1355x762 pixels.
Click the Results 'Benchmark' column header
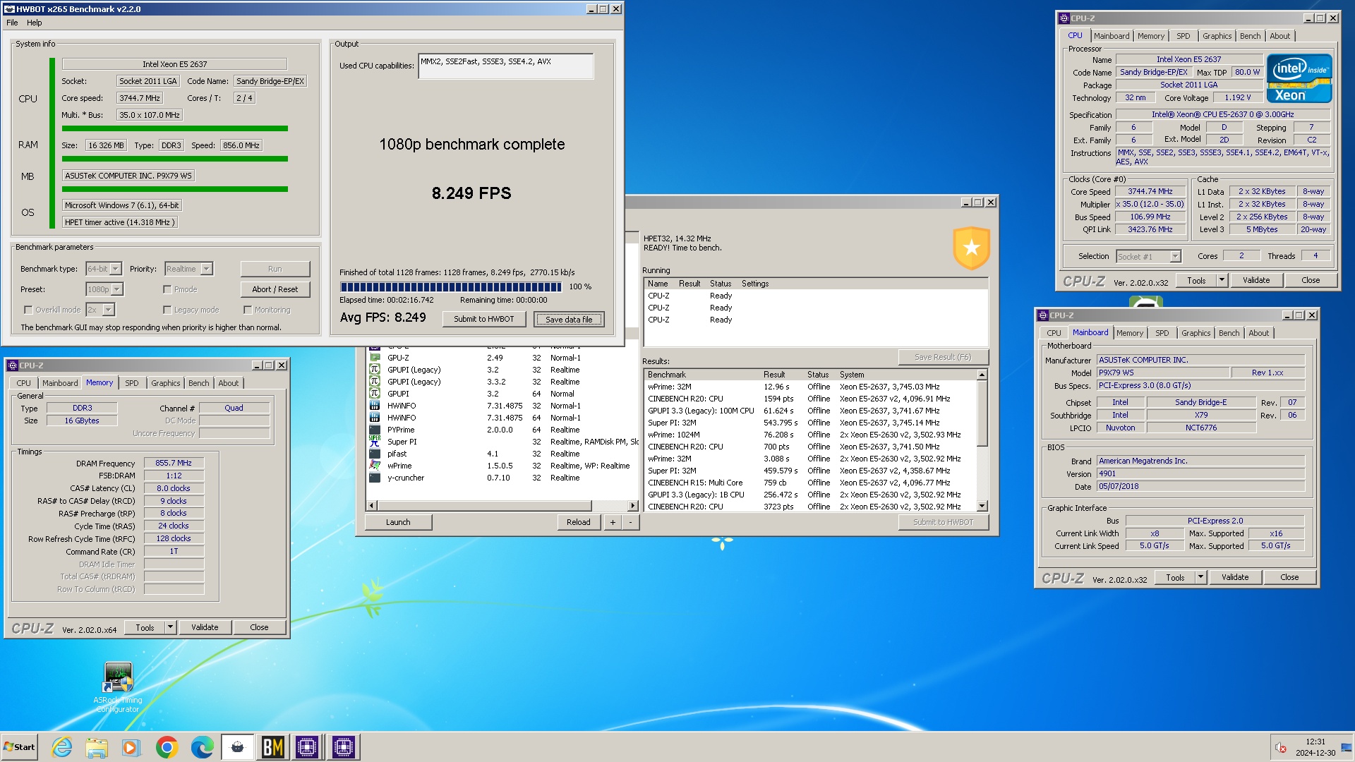coord(703,375)
